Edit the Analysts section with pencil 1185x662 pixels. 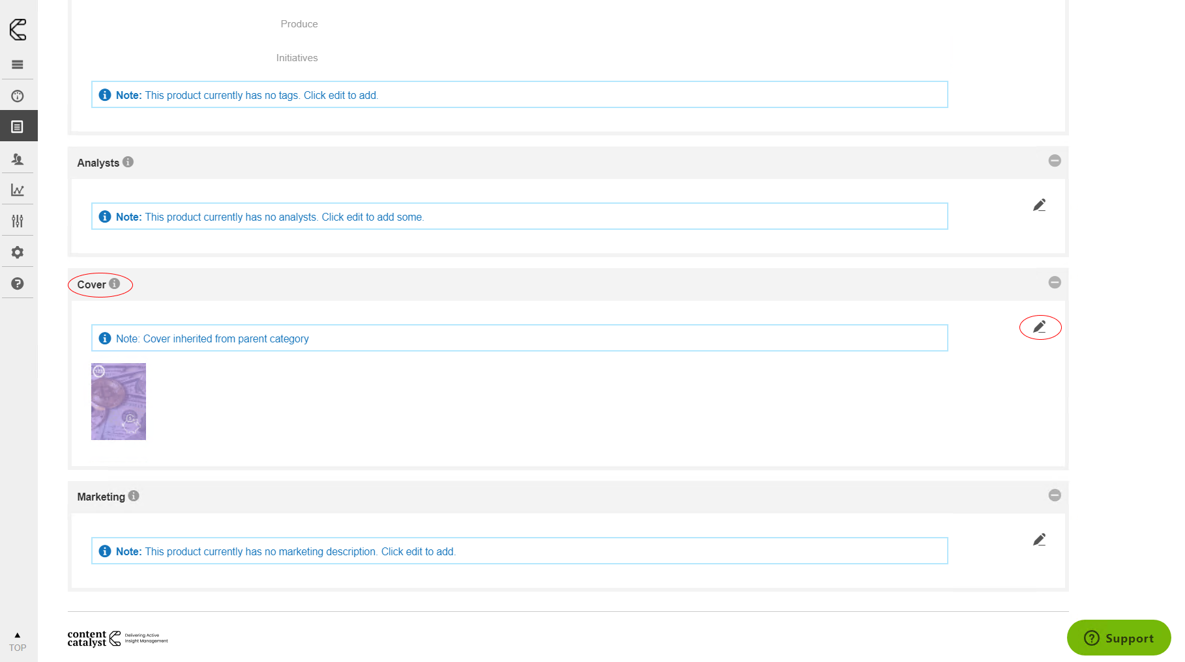point(1039,205)
